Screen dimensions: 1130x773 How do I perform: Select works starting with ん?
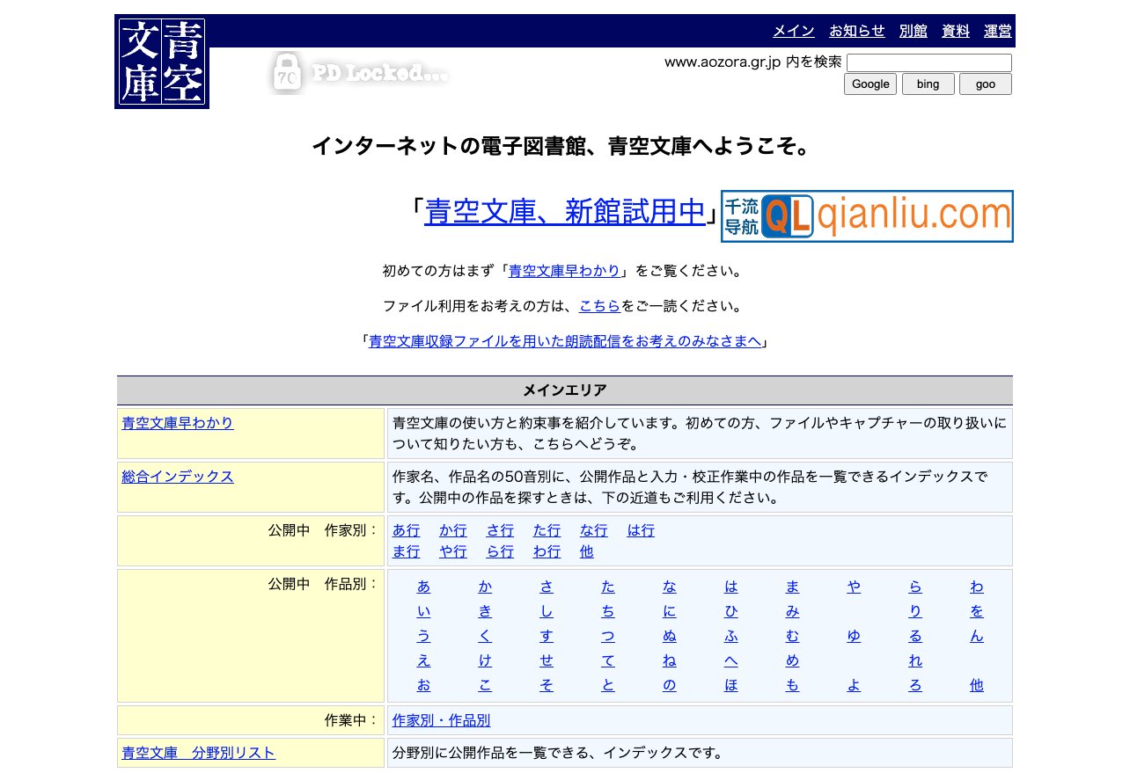click(x=977, y=636)
